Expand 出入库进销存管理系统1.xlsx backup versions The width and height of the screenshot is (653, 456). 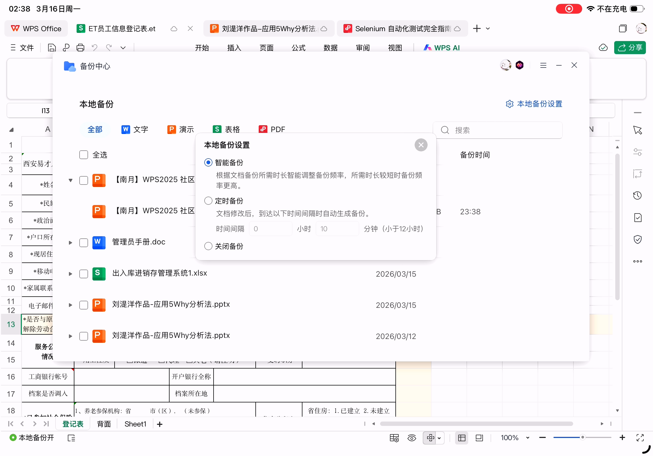click(70, 274)
